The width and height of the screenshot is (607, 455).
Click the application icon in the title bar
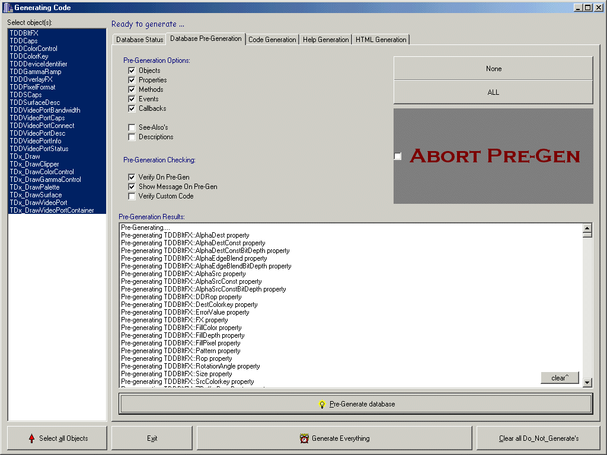point(7,8)
